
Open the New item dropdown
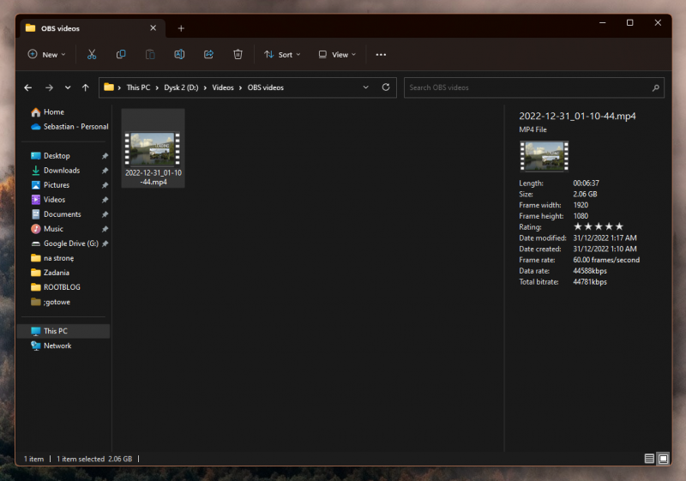click(x=44, y=54)
